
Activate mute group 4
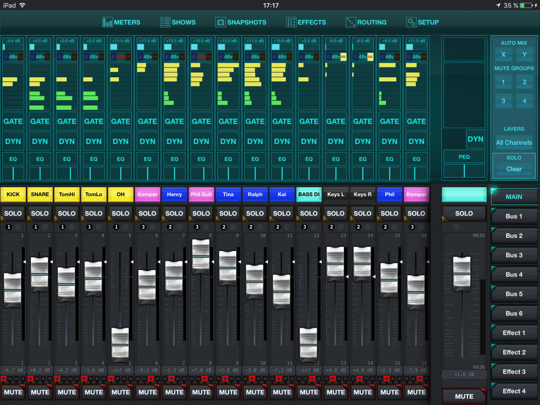(x=524, y=101)
